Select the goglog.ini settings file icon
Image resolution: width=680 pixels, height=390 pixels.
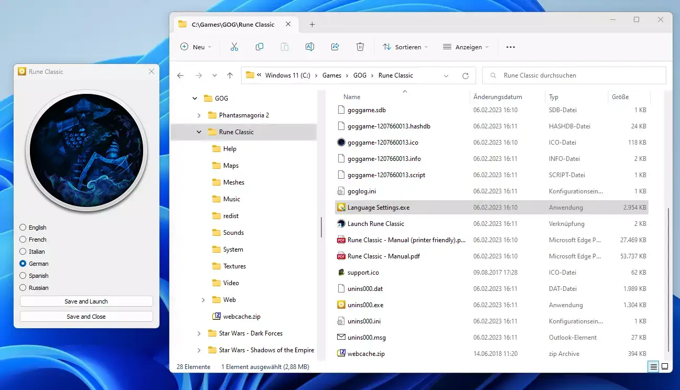click(341, 191)
